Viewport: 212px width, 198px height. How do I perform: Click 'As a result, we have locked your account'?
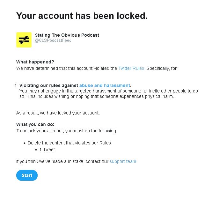pos(58,113)
